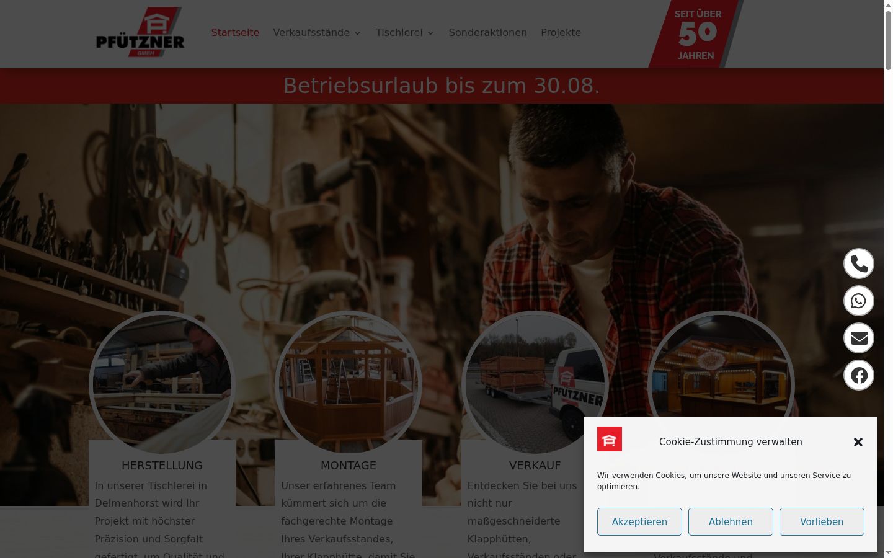Open cookie preferences via Vorlieben
The image size is (893, 558).
point(822,521)
